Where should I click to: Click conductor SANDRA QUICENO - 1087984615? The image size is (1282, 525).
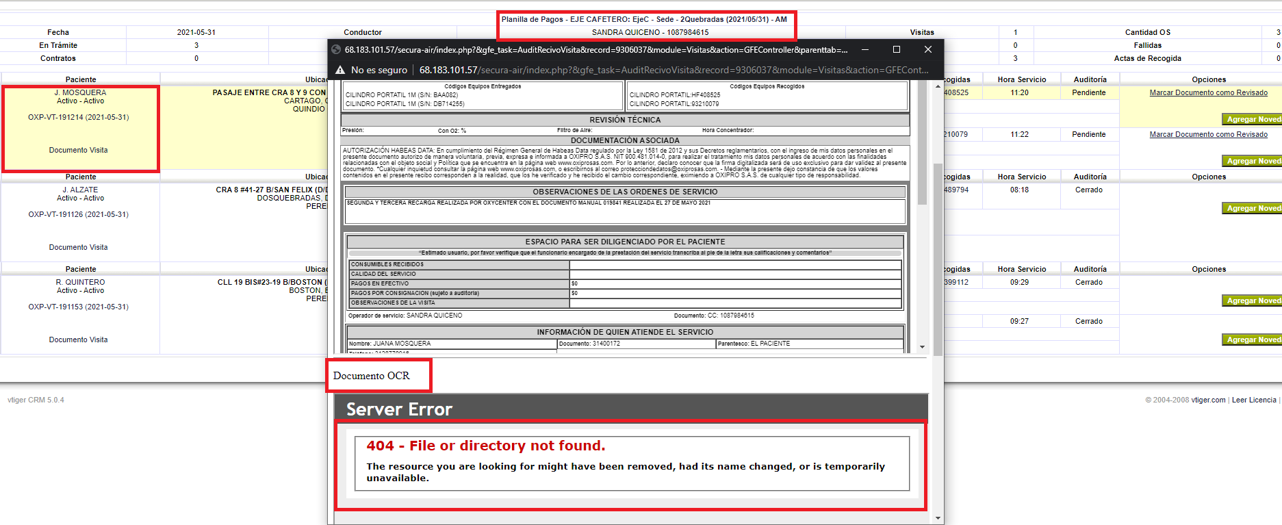pos(650,32)
